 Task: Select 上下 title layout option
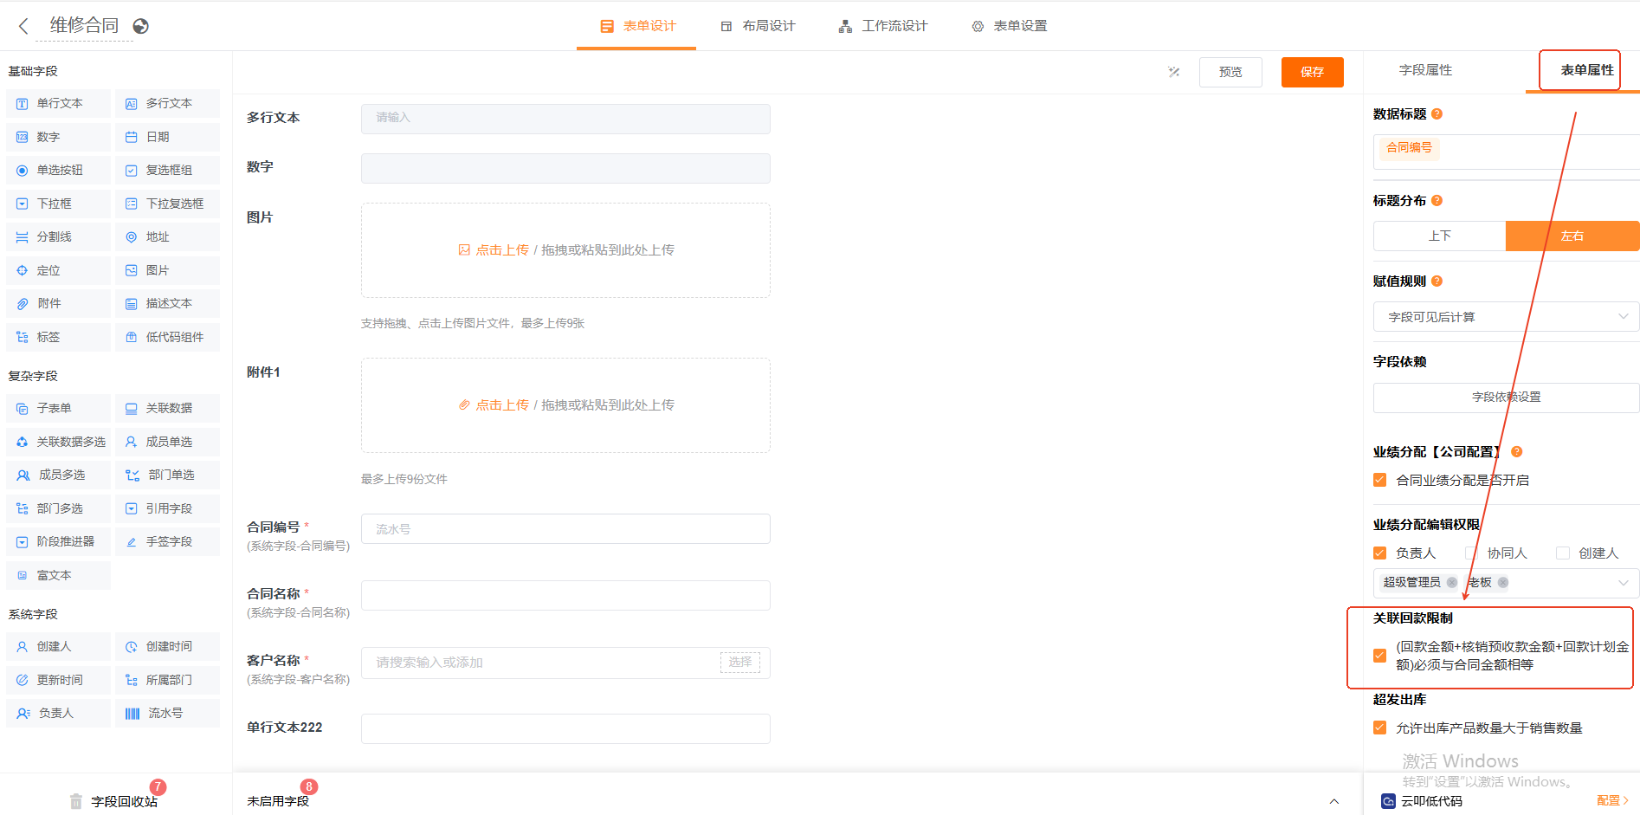click(1439, 236)
